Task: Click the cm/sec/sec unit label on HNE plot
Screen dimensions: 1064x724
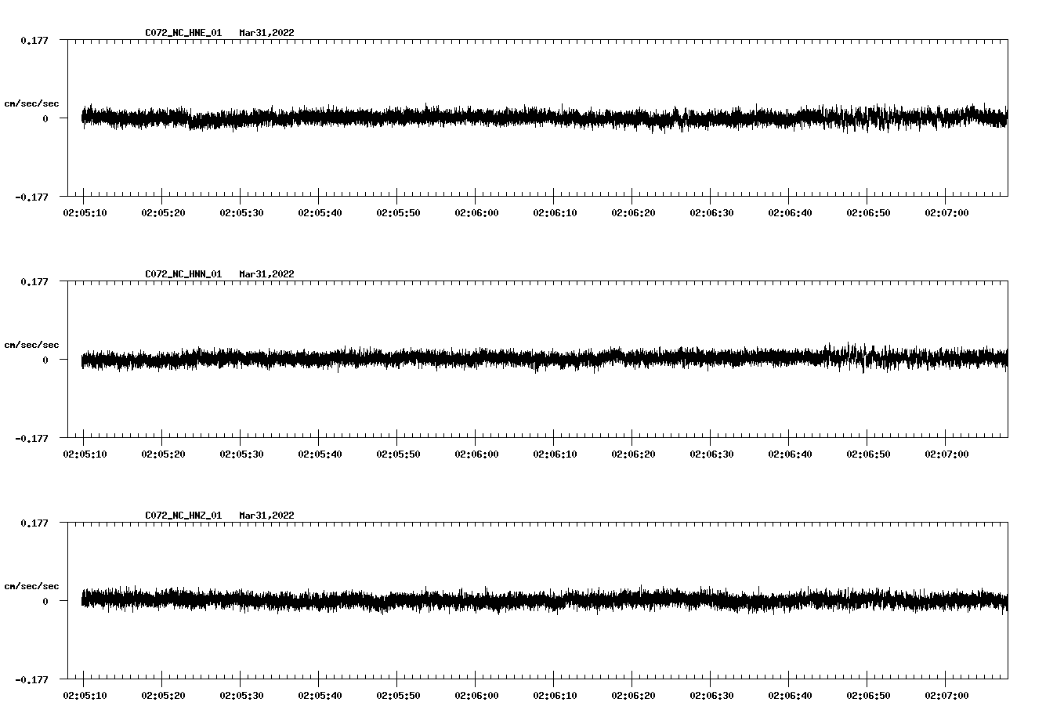Action: [32, 103]
